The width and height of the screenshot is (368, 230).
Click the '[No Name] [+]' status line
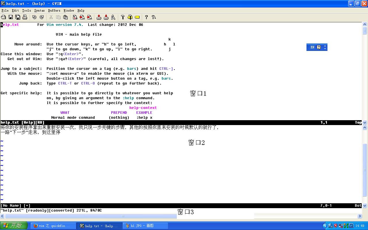(x=181, y=206)
